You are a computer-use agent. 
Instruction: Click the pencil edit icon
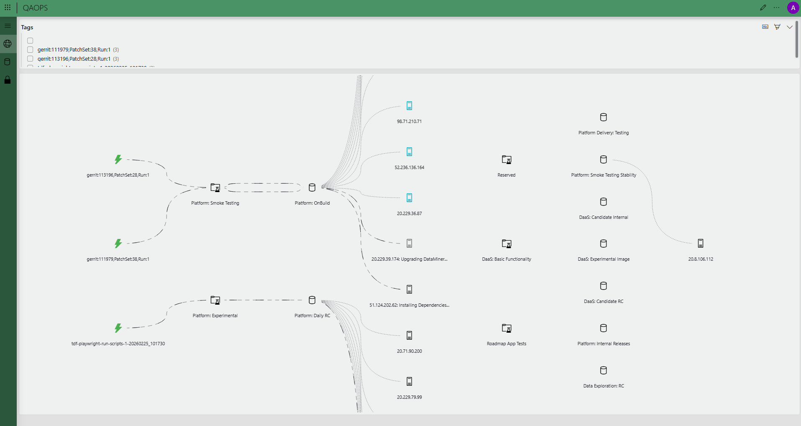pyautogui.click(x=763, y=8)
